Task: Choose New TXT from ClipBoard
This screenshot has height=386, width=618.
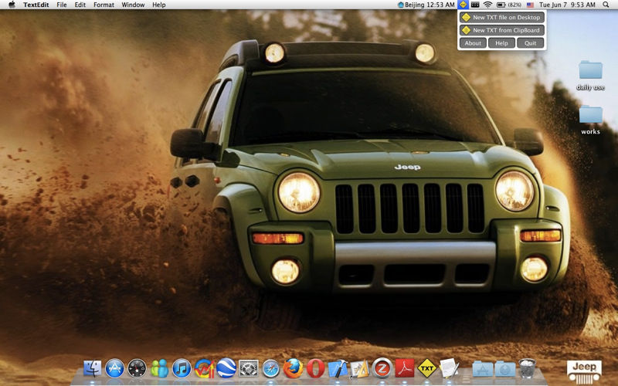Action: point(501,30)
